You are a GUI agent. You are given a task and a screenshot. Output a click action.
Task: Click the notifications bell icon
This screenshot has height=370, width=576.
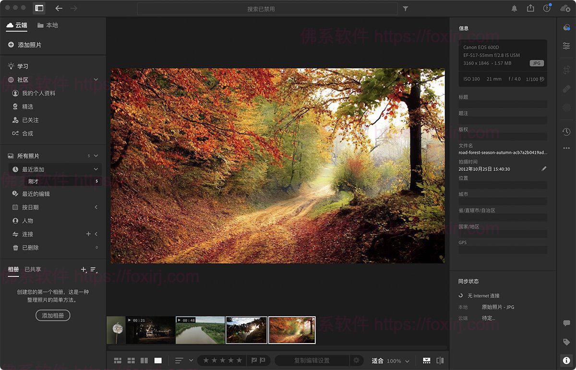514,8
